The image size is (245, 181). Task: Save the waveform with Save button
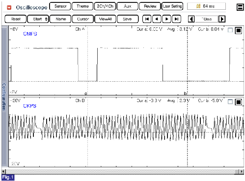(x=128, y=19)
